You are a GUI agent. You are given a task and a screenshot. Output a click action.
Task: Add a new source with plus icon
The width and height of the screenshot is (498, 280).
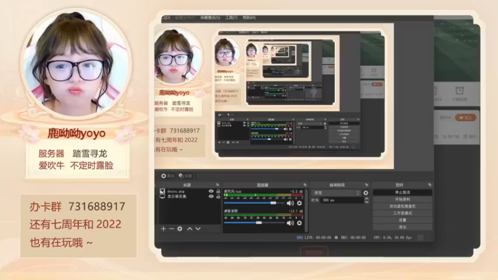(163, 228)
